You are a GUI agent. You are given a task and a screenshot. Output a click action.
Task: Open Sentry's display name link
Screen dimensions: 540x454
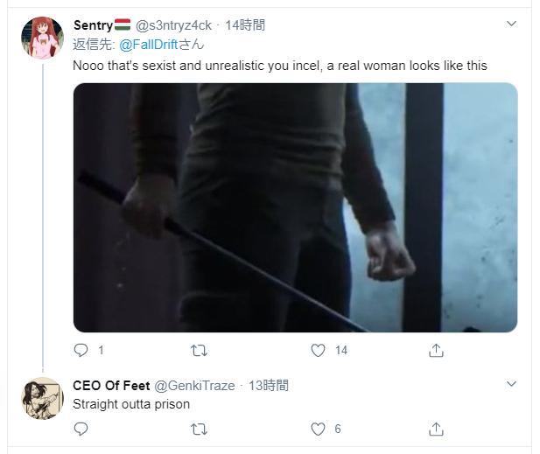93,25
